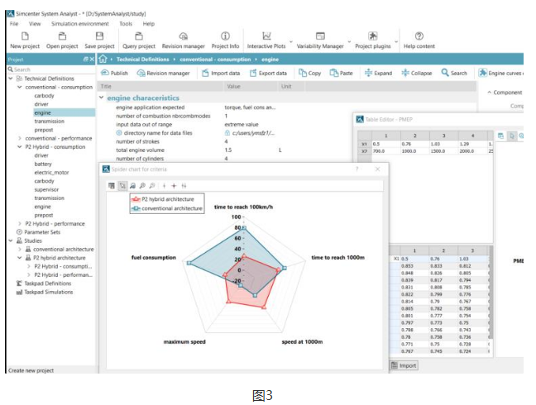
Task: Open the Tools menu
Action: 125,24
